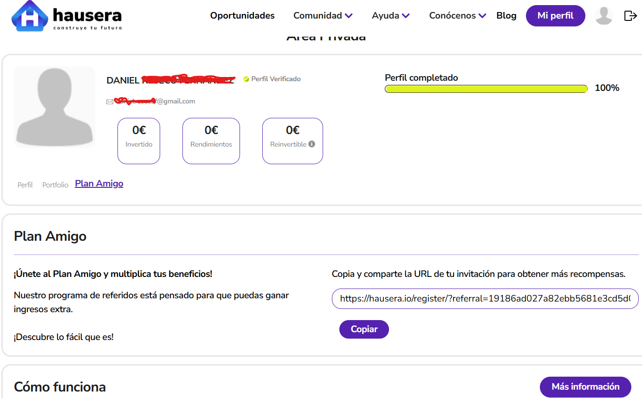This screenshot has width=642, height=398.
Task: Open the user avatar icon in header
Action: [604, 16]
